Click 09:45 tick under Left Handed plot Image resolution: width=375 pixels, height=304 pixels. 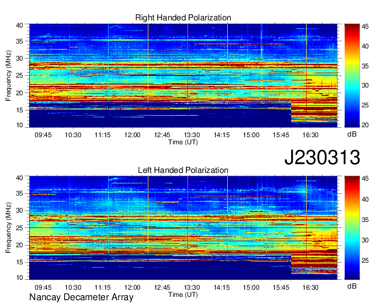coord(43,287)
